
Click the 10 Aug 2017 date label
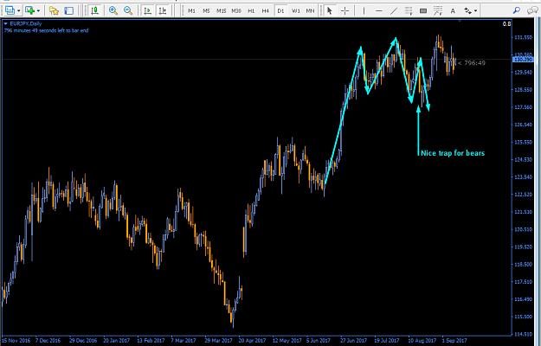422,341
